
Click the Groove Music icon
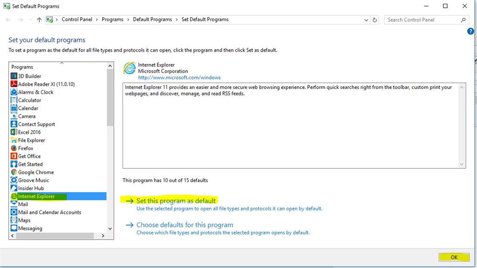click(x=14, y=180)
